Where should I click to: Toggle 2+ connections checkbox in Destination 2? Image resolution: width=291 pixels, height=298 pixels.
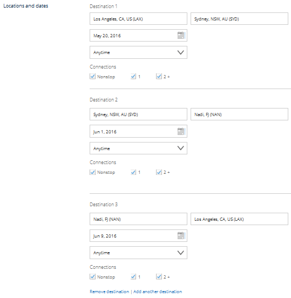159,172
